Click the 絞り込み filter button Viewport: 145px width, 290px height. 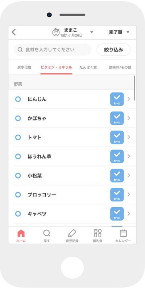(113, 50)
